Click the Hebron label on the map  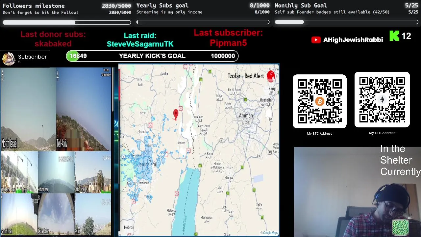coord(129,227)
